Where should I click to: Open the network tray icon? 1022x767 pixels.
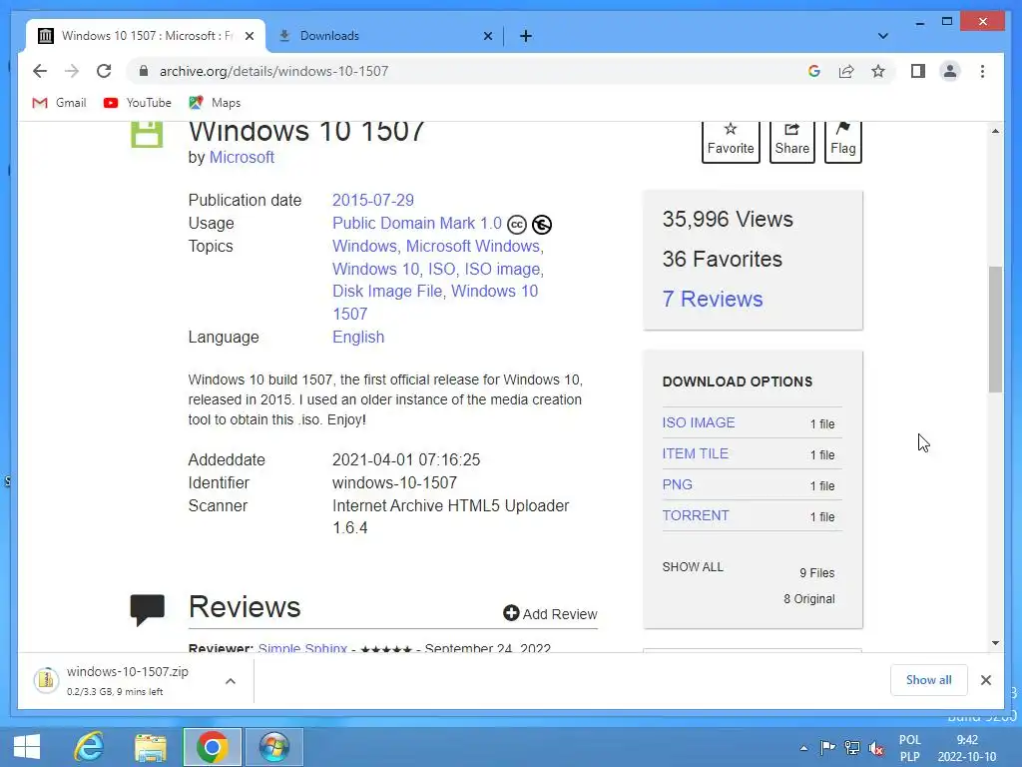coord(852,748)
